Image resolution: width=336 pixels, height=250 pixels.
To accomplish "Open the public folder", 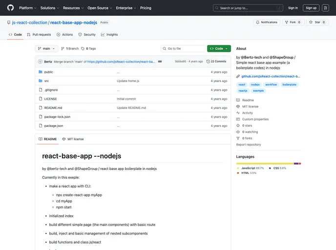I will pos(48,72).
